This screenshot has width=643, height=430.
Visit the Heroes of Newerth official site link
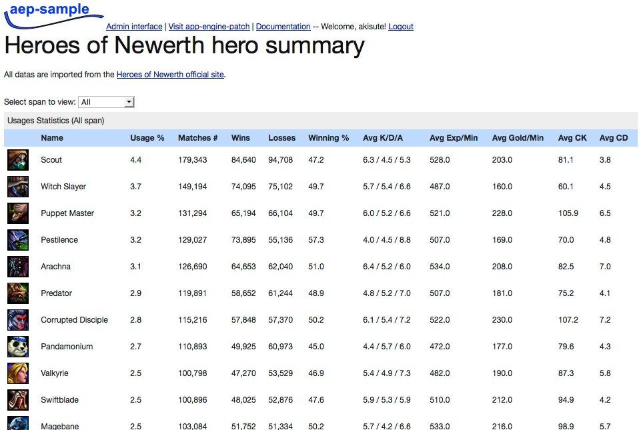click(x=170, y=75)
